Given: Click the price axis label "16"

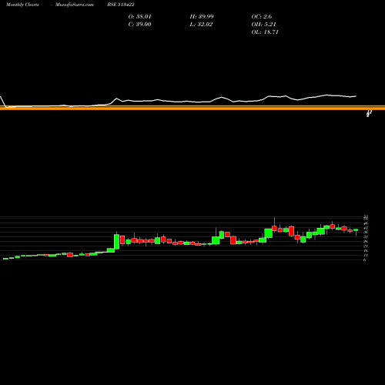Looking at the screenshot, I should [366, 251].
